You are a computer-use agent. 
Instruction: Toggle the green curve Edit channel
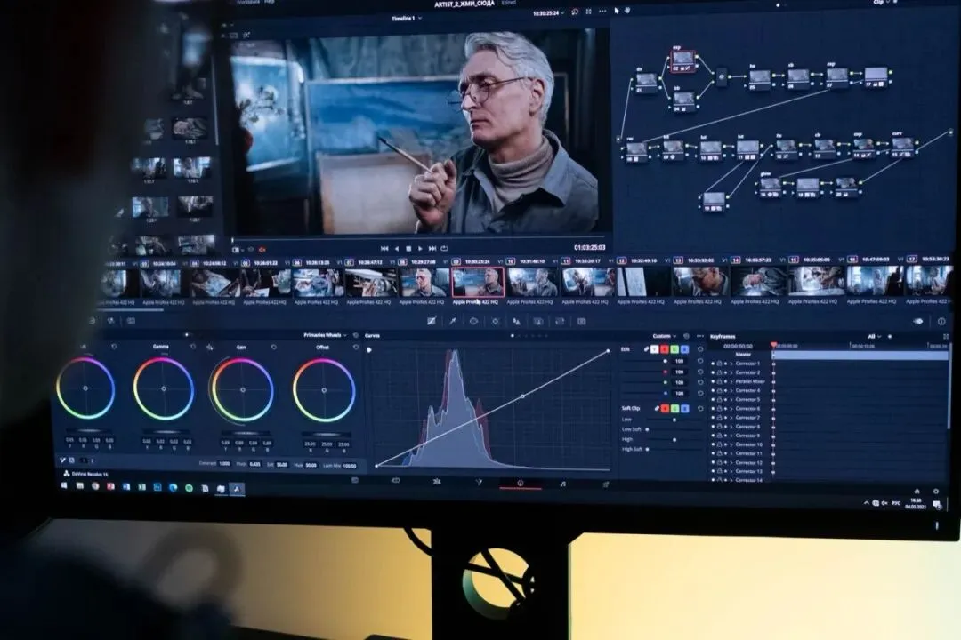[x=674, y=349]
